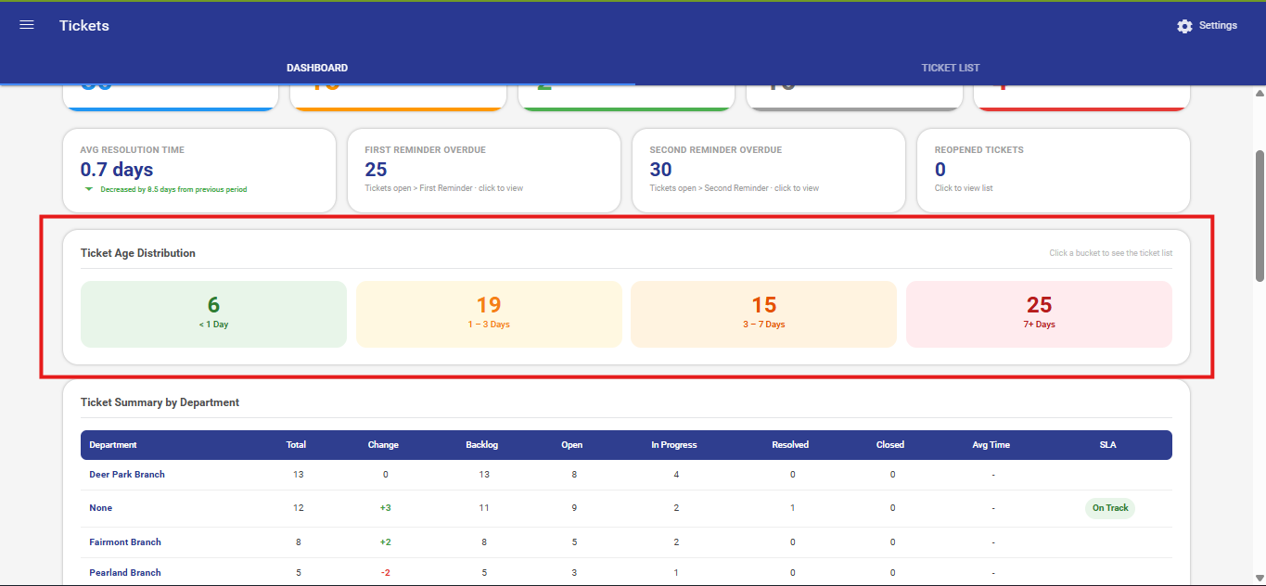Image resolution: width=1266 pixels, height=586 pixels.
Task: Open the First Reminder Overdue card
Action: pos(483,171)
